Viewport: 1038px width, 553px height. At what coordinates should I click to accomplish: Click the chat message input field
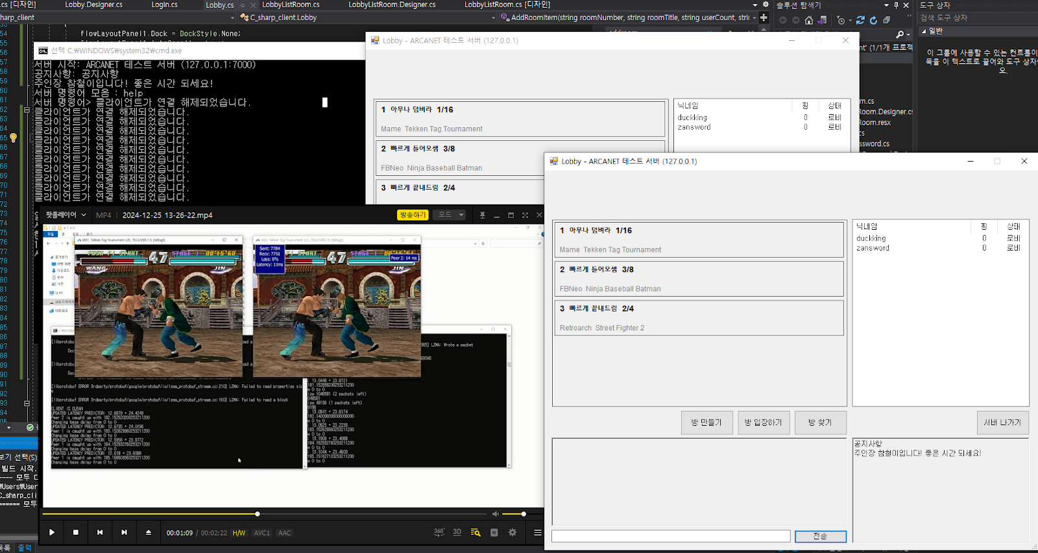click(671, 536)
